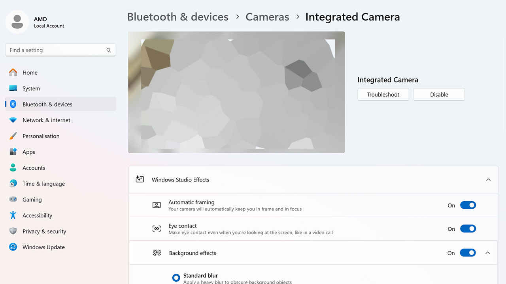Screen dimensions: 506x284
Task: Open Privacy & security settings
Action: [x=60, y=231]
